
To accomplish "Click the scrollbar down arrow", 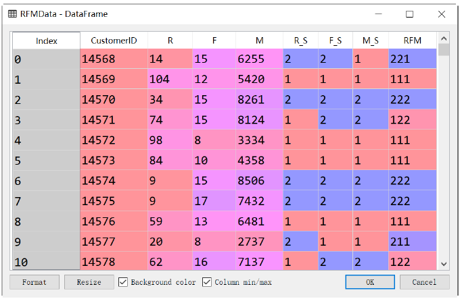I will tap(444, 264).
